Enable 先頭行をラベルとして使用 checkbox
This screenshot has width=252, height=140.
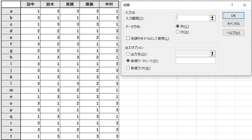[128, 38]
